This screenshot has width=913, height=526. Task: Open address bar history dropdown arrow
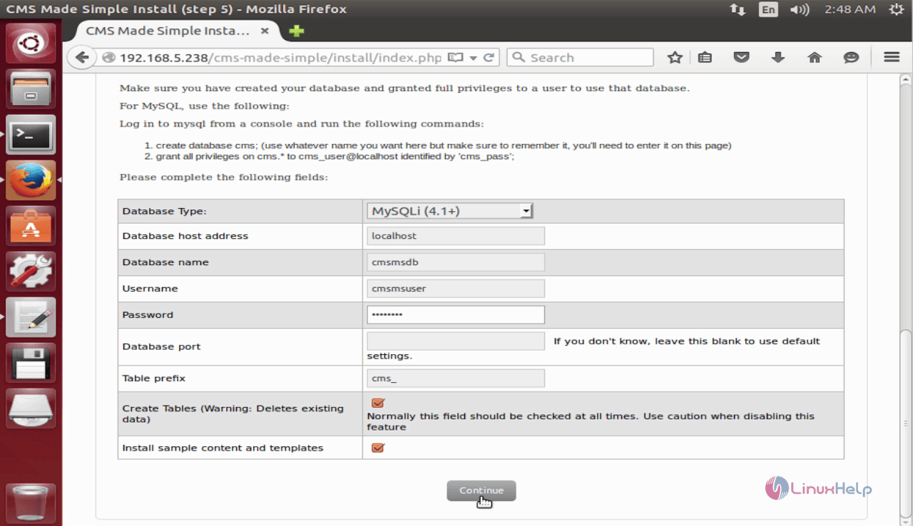[x=473, y=58]
